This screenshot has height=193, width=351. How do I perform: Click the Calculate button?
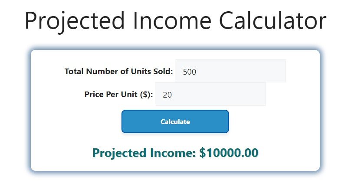(175, 121)
